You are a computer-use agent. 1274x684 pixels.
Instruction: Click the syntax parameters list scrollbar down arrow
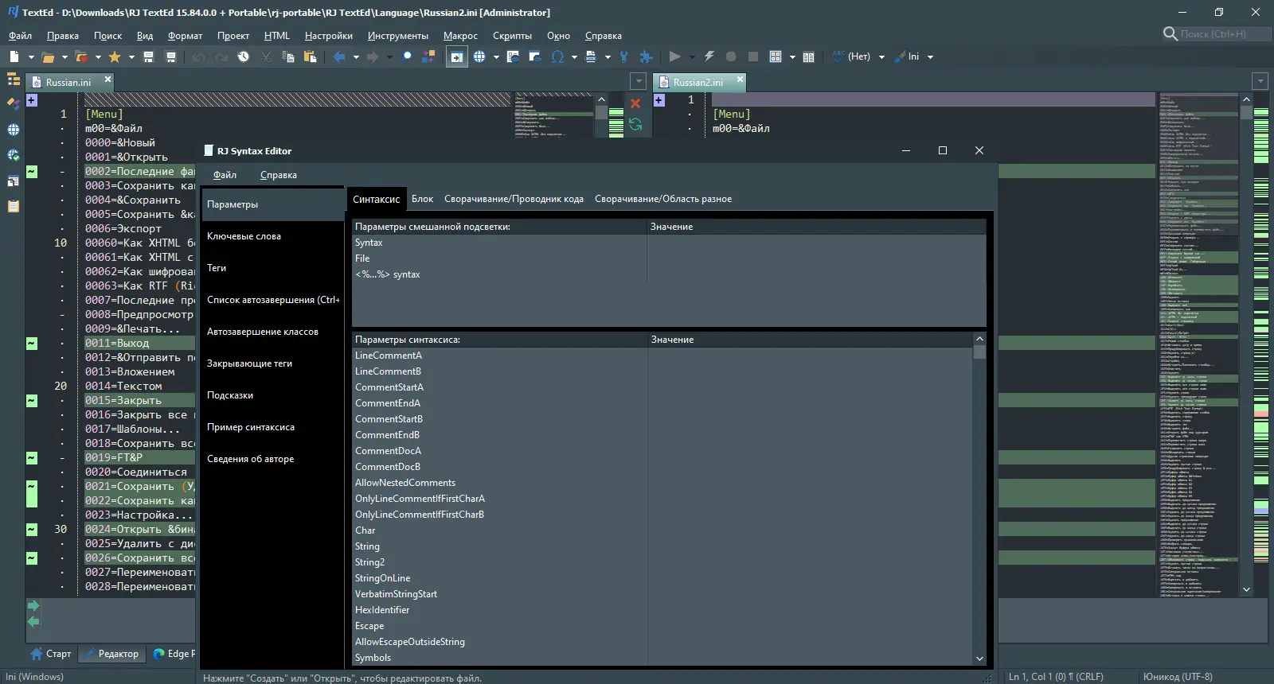pyautogui.click(x=979, y=659)
